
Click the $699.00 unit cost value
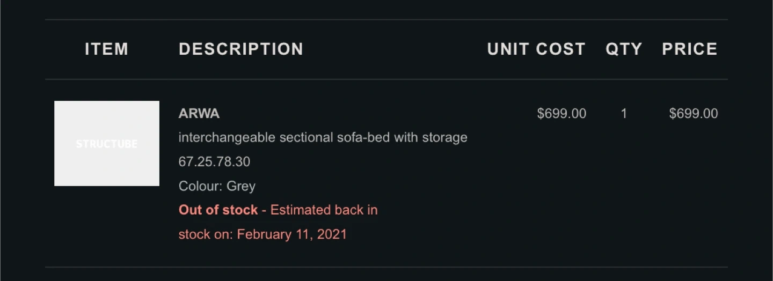561,114
